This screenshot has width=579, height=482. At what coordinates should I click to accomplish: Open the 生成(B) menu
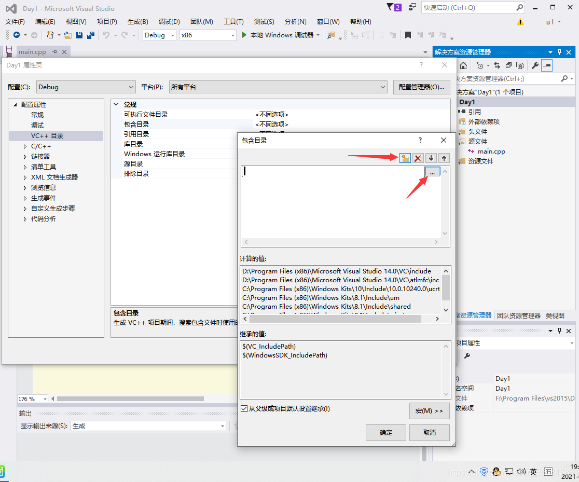coord(137,22)
